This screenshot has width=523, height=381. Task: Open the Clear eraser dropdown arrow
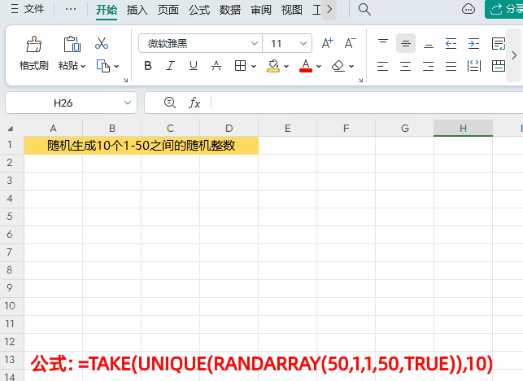tap(351, 66)
